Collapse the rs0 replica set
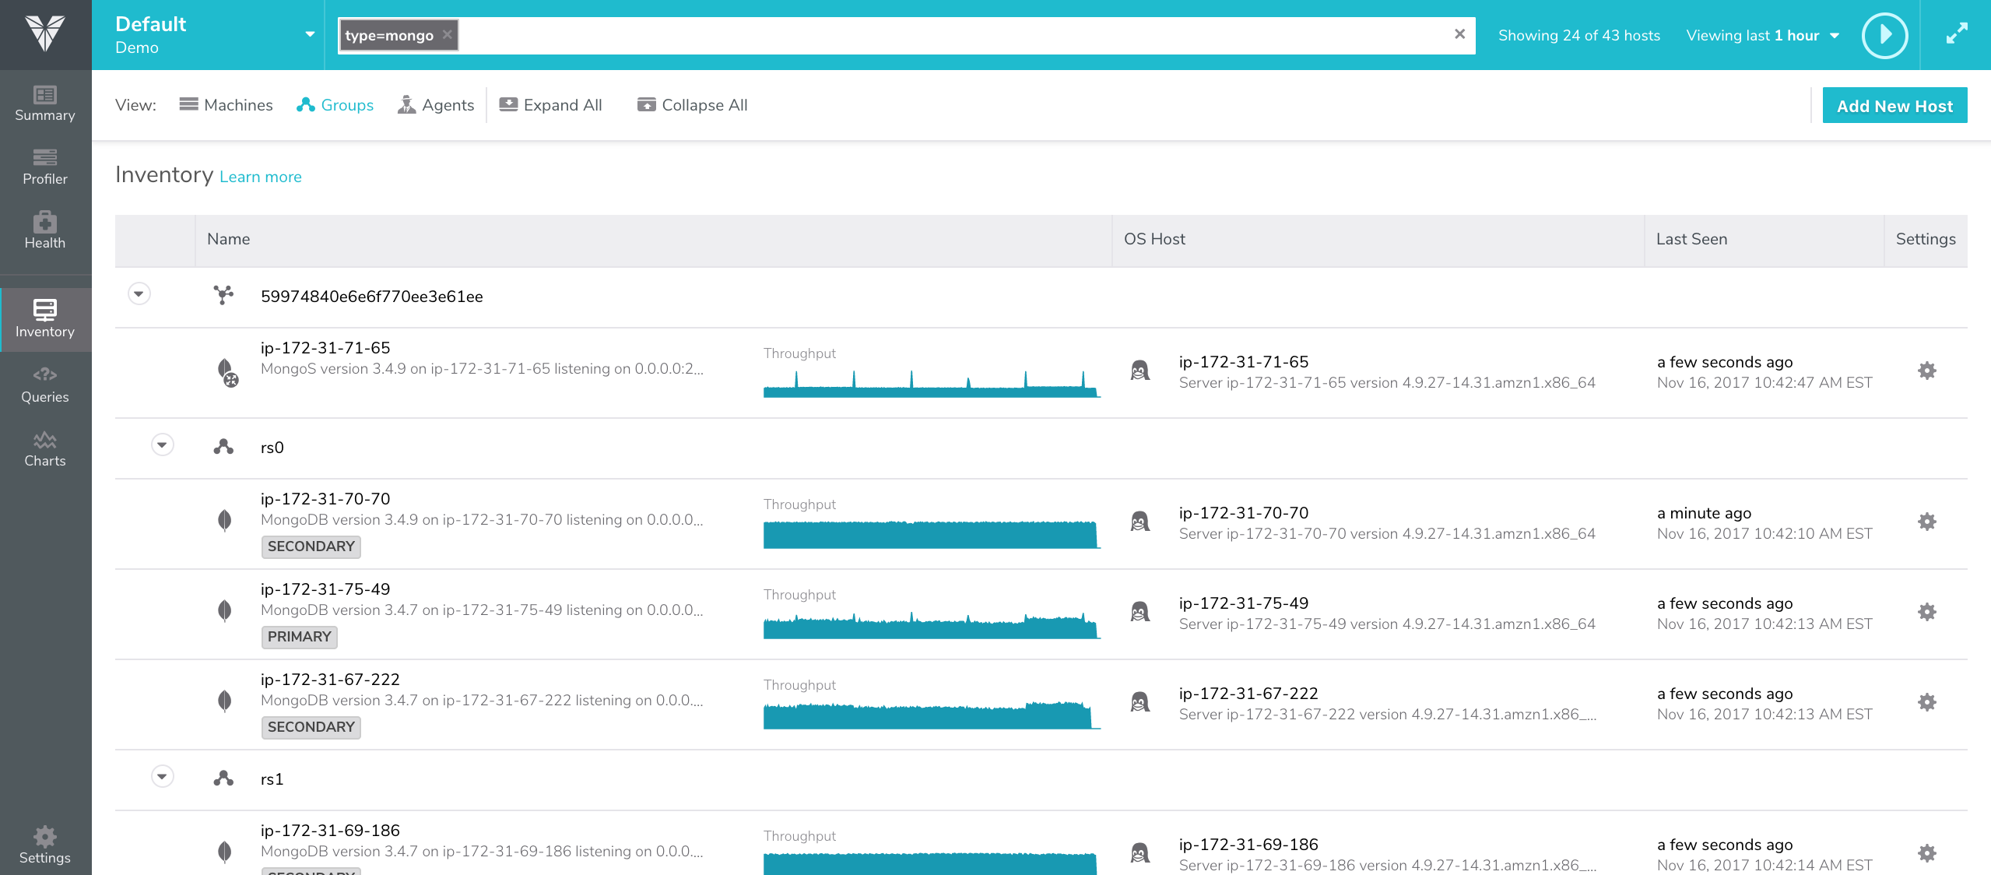Image resolution: width=1991 pixels, height=875 pixels. pos(162,445)
